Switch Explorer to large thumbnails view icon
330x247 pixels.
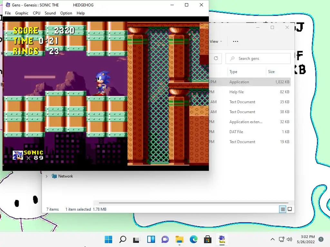tap(290, 209)
